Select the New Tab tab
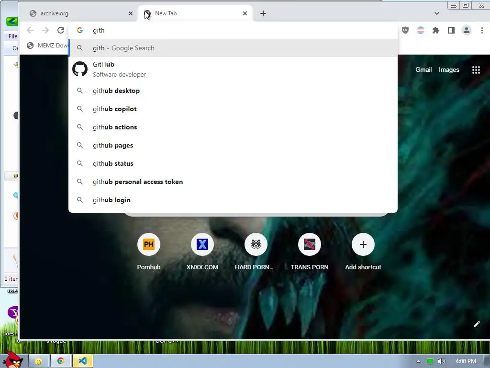490x368 pixels. (195, 13)
